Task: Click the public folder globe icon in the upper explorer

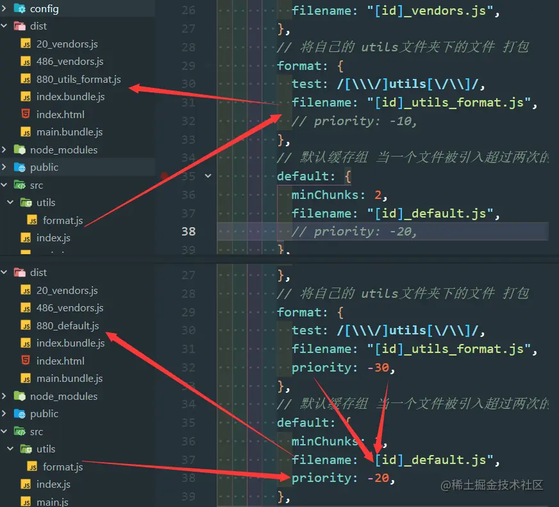Action: (x=20, y=167)
